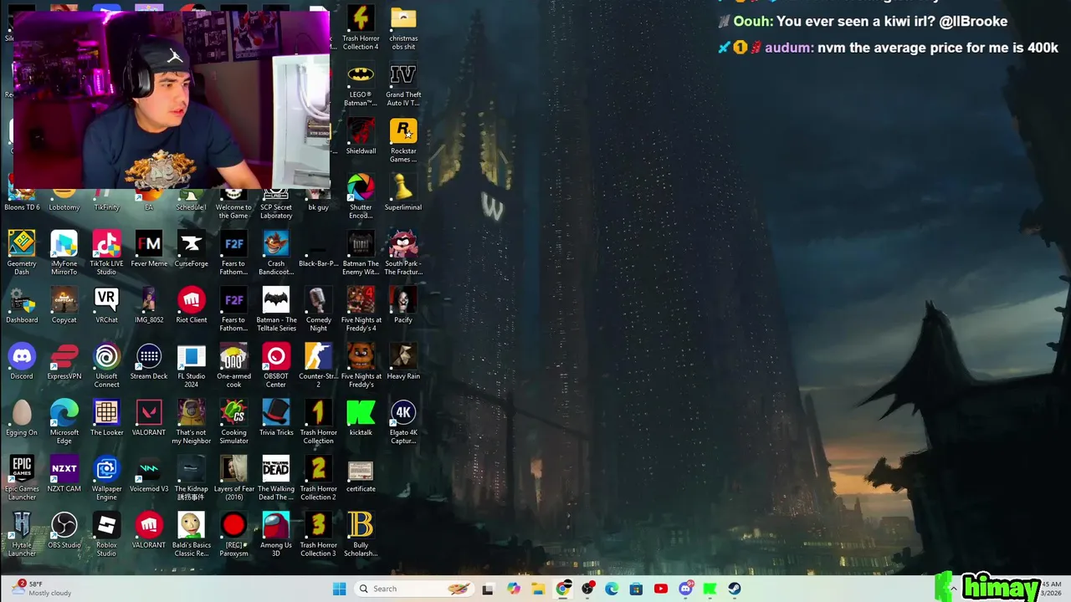This screenshot has height=602, width=1071.
Task: Open the One-armed cook game
Action: click(233, 365)
